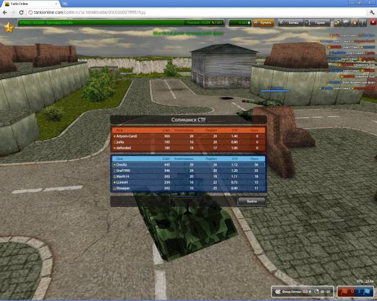The height and width of the screenshot is (301, 377).
Task: Click the tankionline.com address bar
Action: 197,13
